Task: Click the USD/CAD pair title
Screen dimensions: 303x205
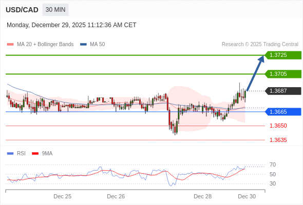Action: tap(22, 10)
